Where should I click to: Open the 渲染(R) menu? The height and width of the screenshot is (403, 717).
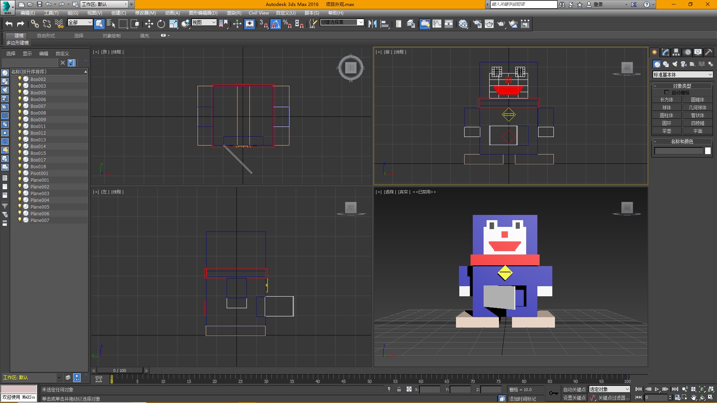pyautogui.click(x=234, y=13)
